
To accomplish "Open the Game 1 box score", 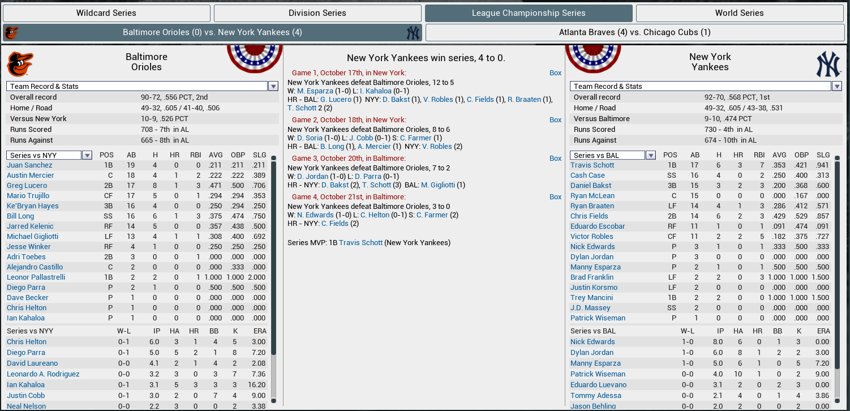I will click(556, 73).
